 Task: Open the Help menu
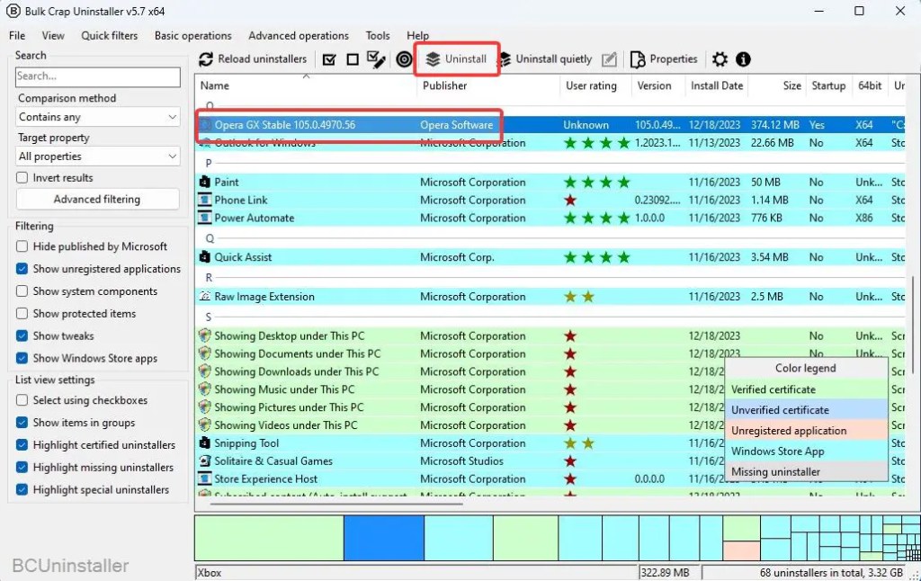click(x=417, y=35)
